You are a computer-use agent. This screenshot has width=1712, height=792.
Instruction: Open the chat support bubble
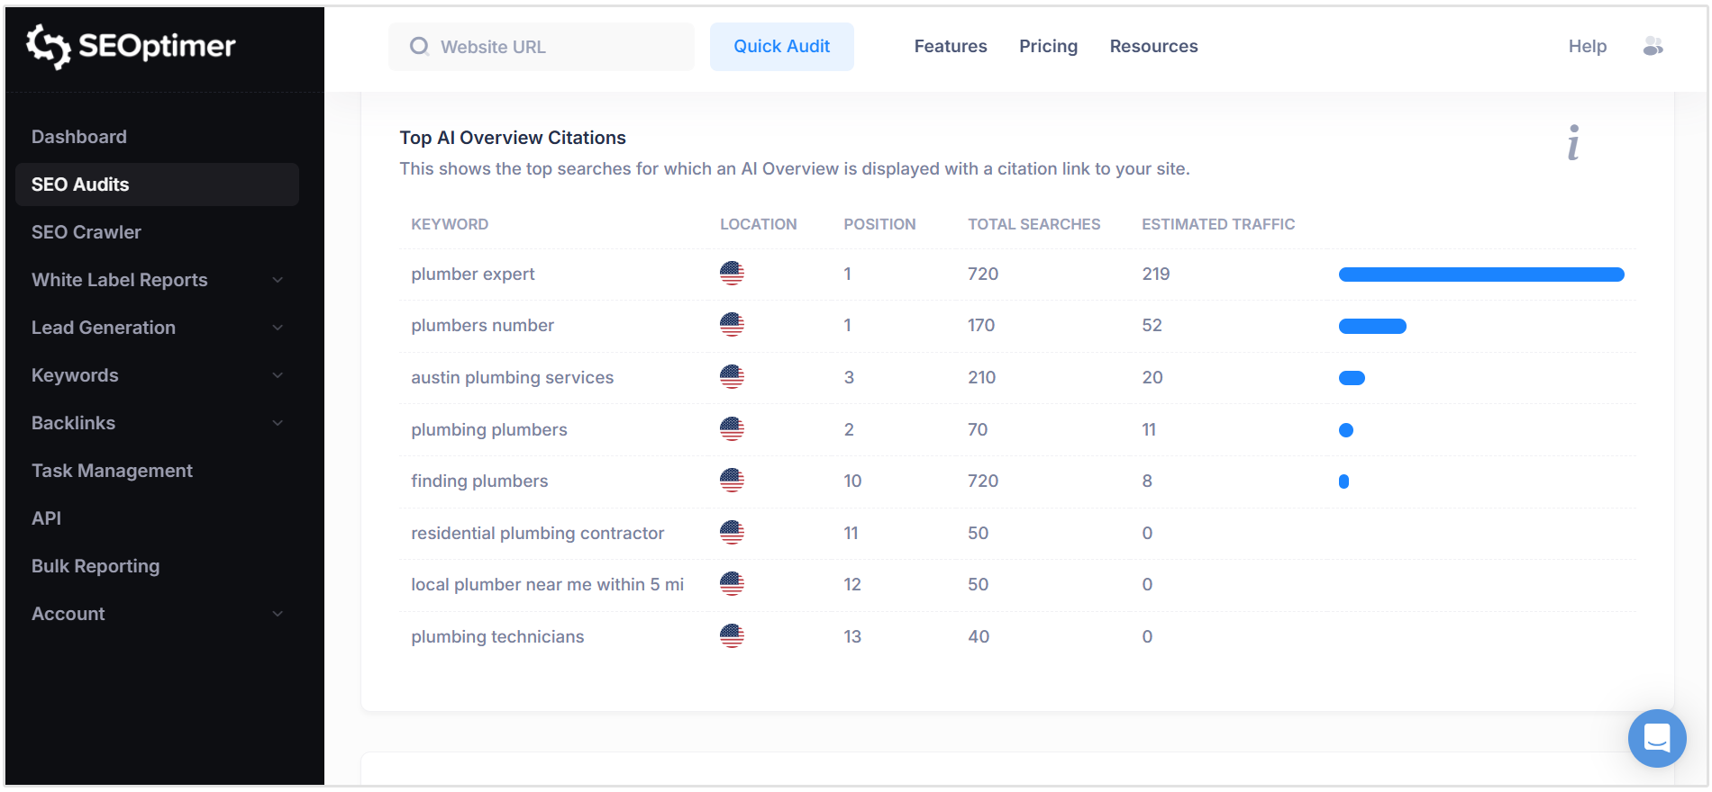1657,738
